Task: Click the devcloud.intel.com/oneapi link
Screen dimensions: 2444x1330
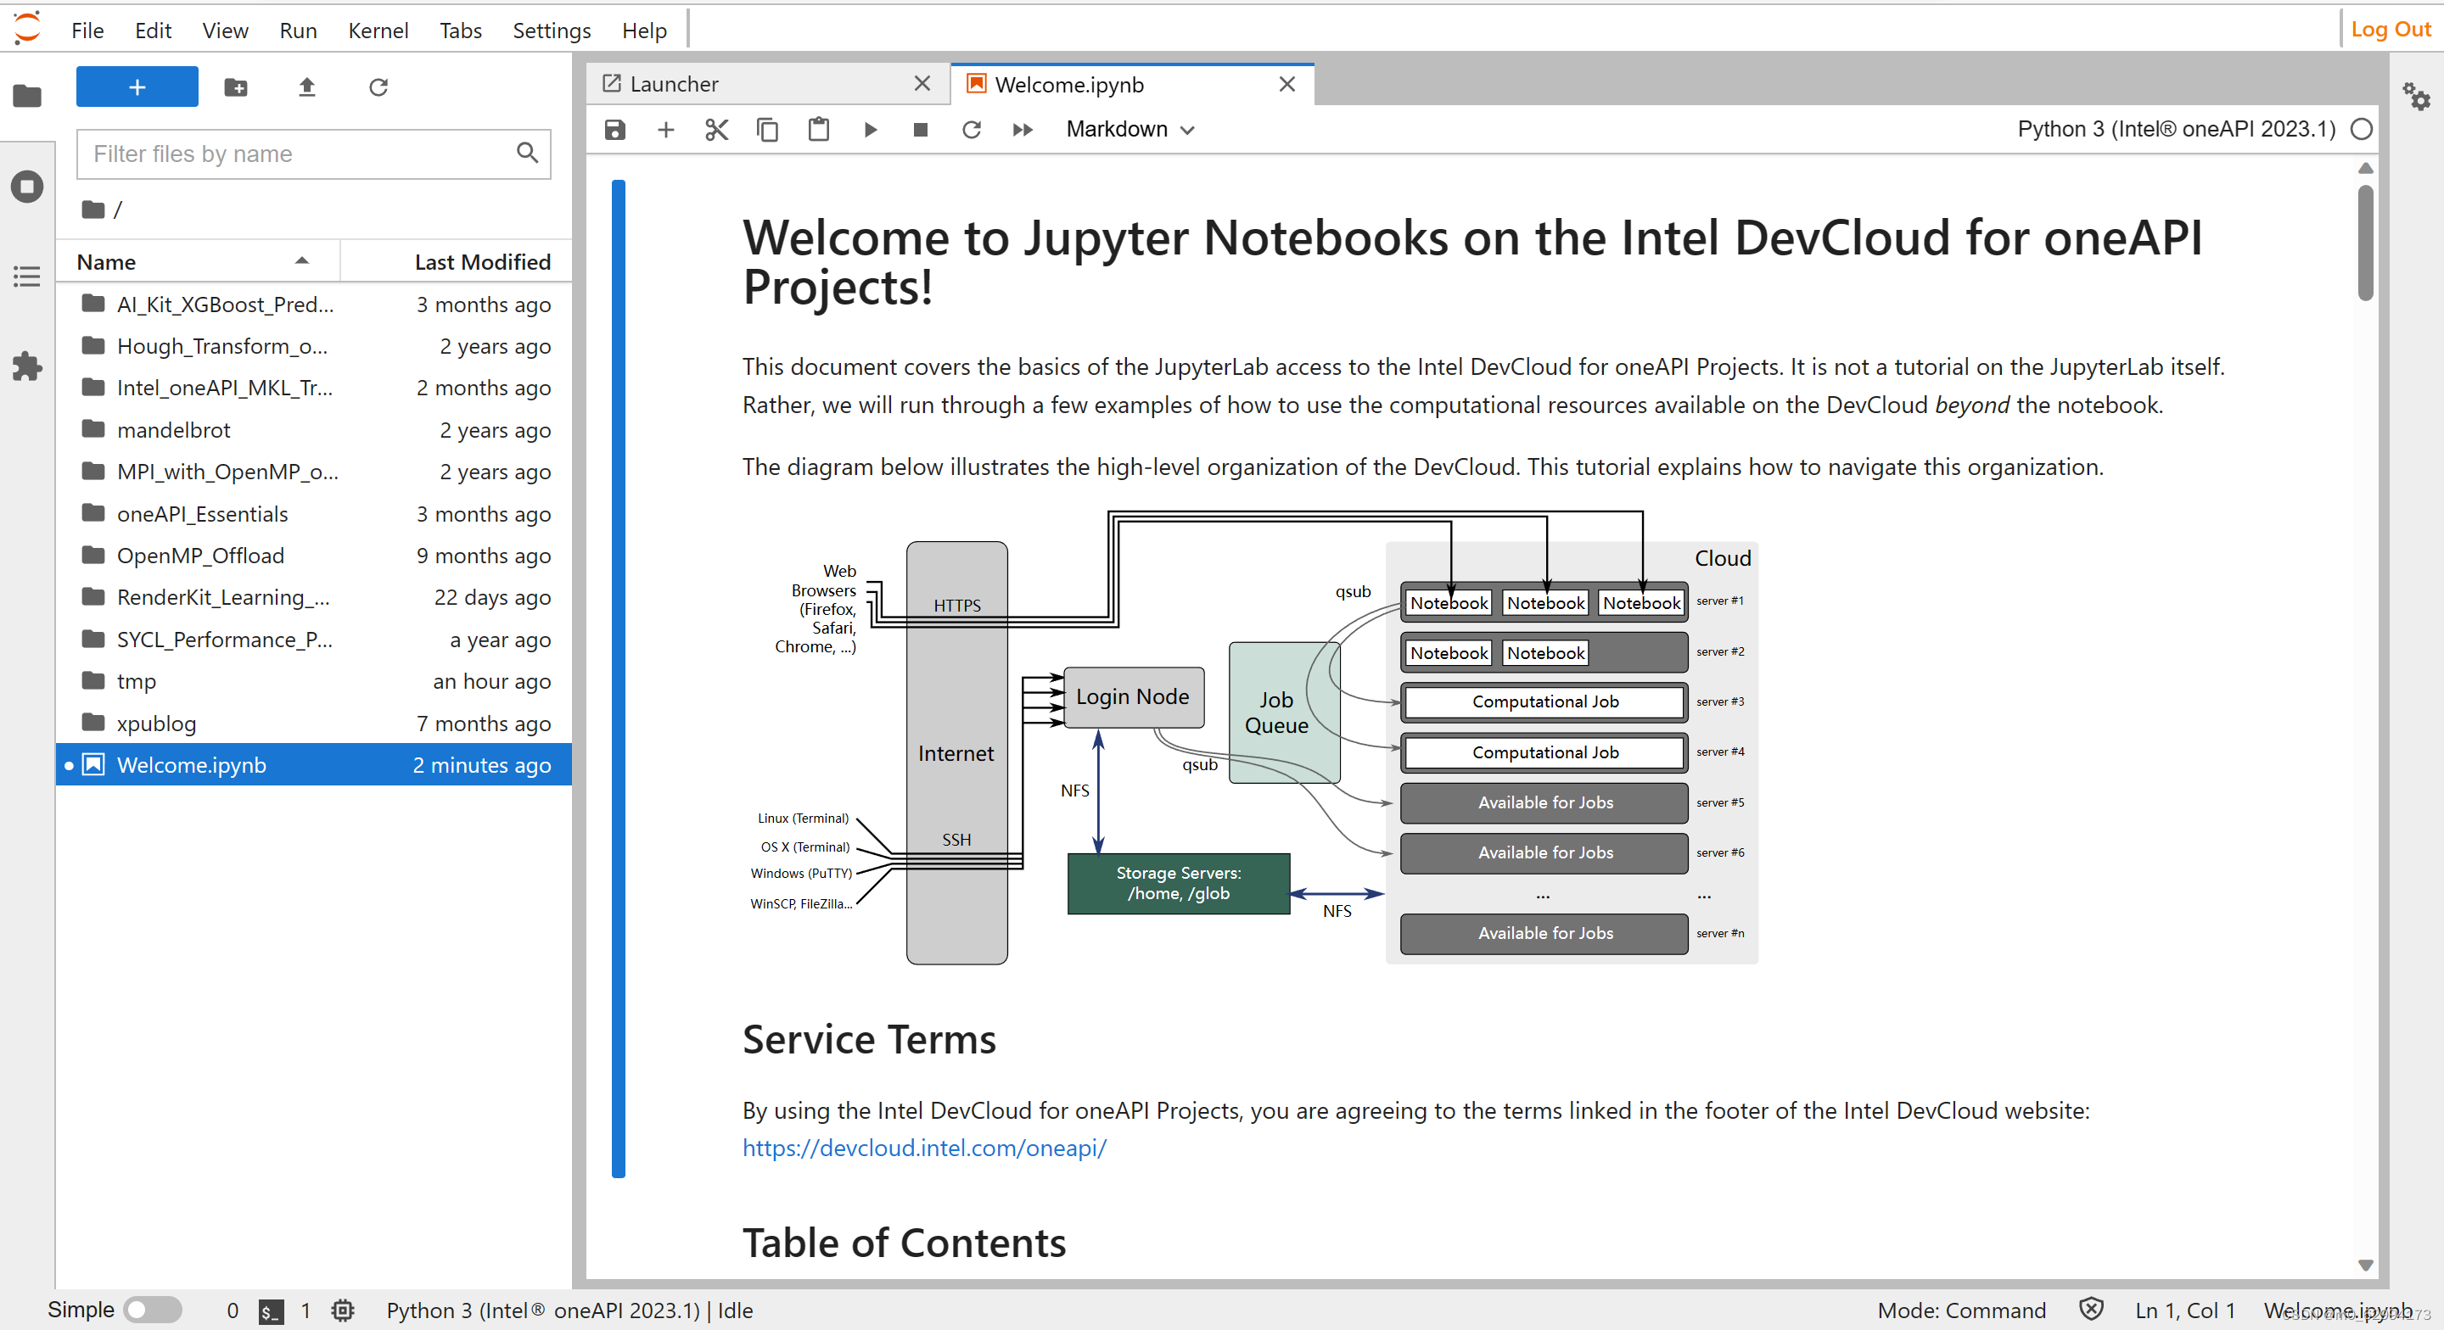Action: coord(923,1148)
